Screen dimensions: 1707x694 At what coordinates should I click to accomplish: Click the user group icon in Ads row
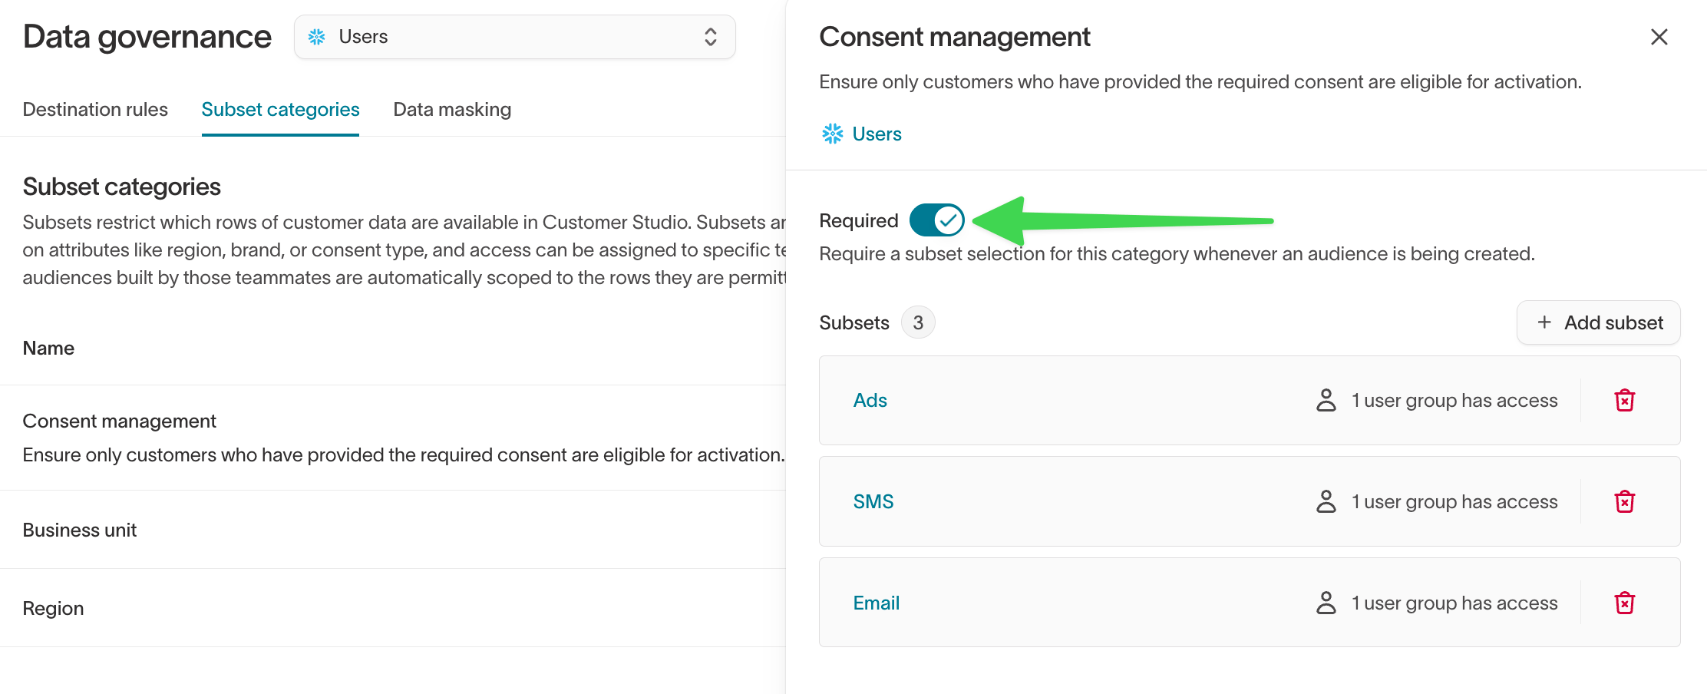tap(1326, 401)
